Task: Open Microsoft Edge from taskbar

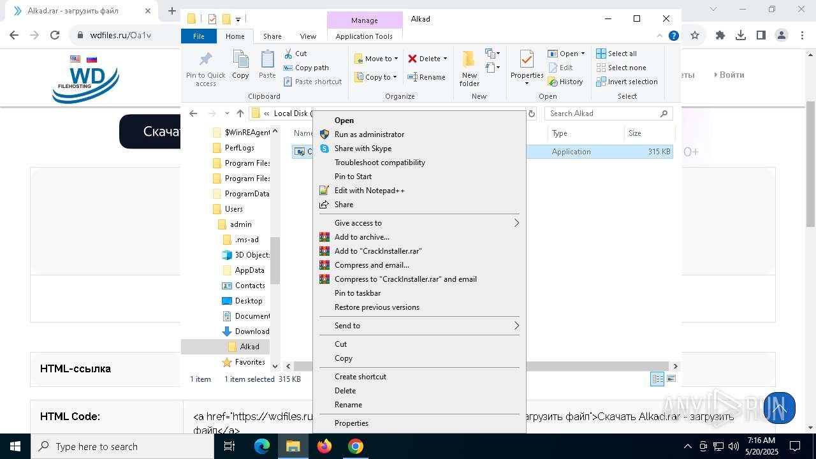Action: [262, 446]
